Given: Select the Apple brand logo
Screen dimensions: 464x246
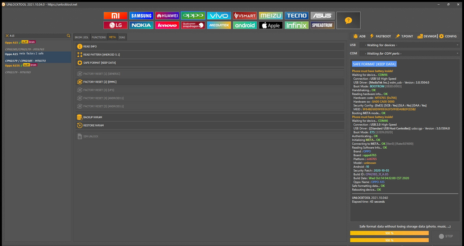Looking at the screenshot, I should [x=271, y=25].
